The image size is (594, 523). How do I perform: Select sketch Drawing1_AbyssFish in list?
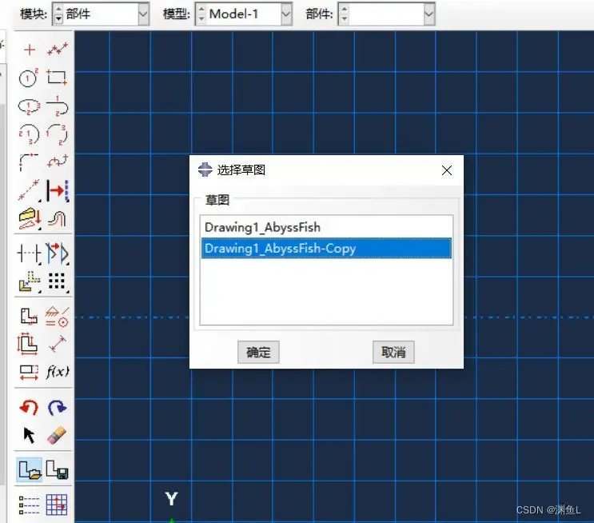click(x=326, y=227)
